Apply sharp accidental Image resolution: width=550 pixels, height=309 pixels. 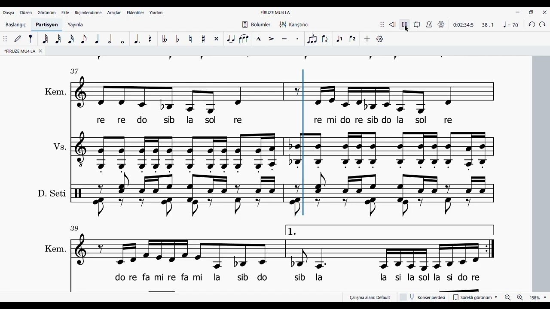(x=203, y=39)
